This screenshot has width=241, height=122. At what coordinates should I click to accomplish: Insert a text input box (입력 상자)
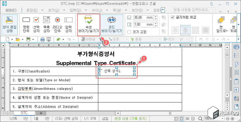pyautogui.click(x=69, y=25)
